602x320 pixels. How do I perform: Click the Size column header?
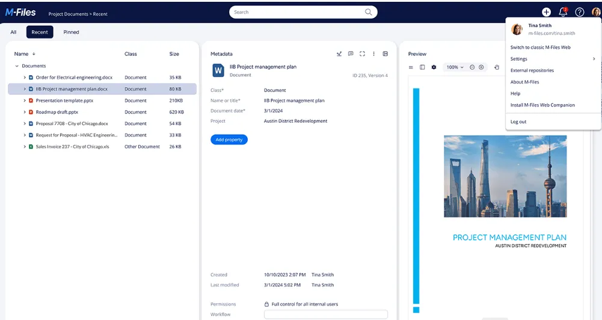tap(174, 54)
